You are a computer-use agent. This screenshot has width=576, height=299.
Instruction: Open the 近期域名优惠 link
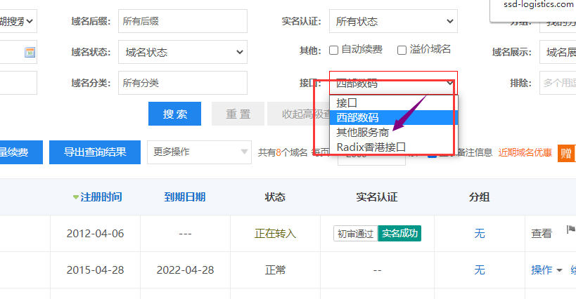click(525, 152)
